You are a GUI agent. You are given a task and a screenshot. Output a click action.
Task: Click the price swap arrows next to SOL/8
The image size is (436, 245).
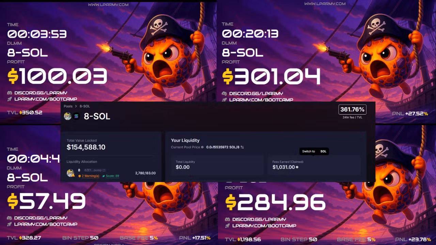click(242, 147)
